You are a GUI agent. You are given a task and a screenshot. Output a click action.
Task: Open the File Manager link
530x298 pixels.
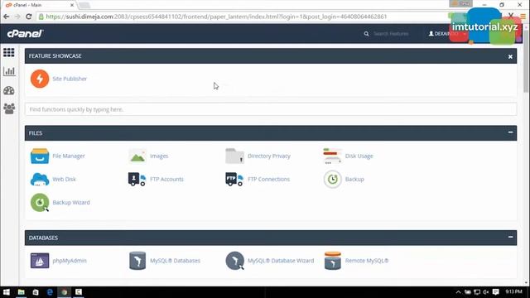(69, 156)
